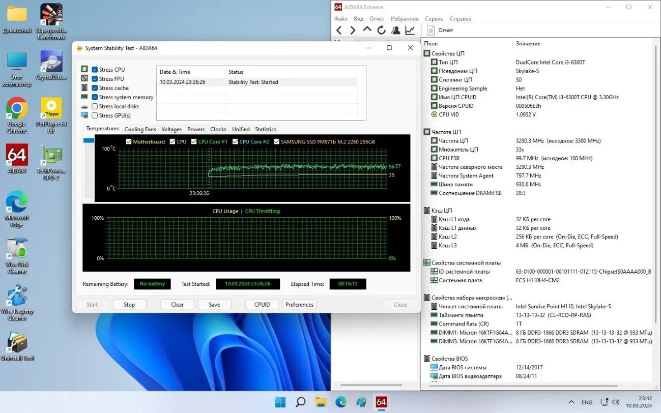Open stability test Preferences
Screen dimensions: 661x413
click(x=299, y=304)
